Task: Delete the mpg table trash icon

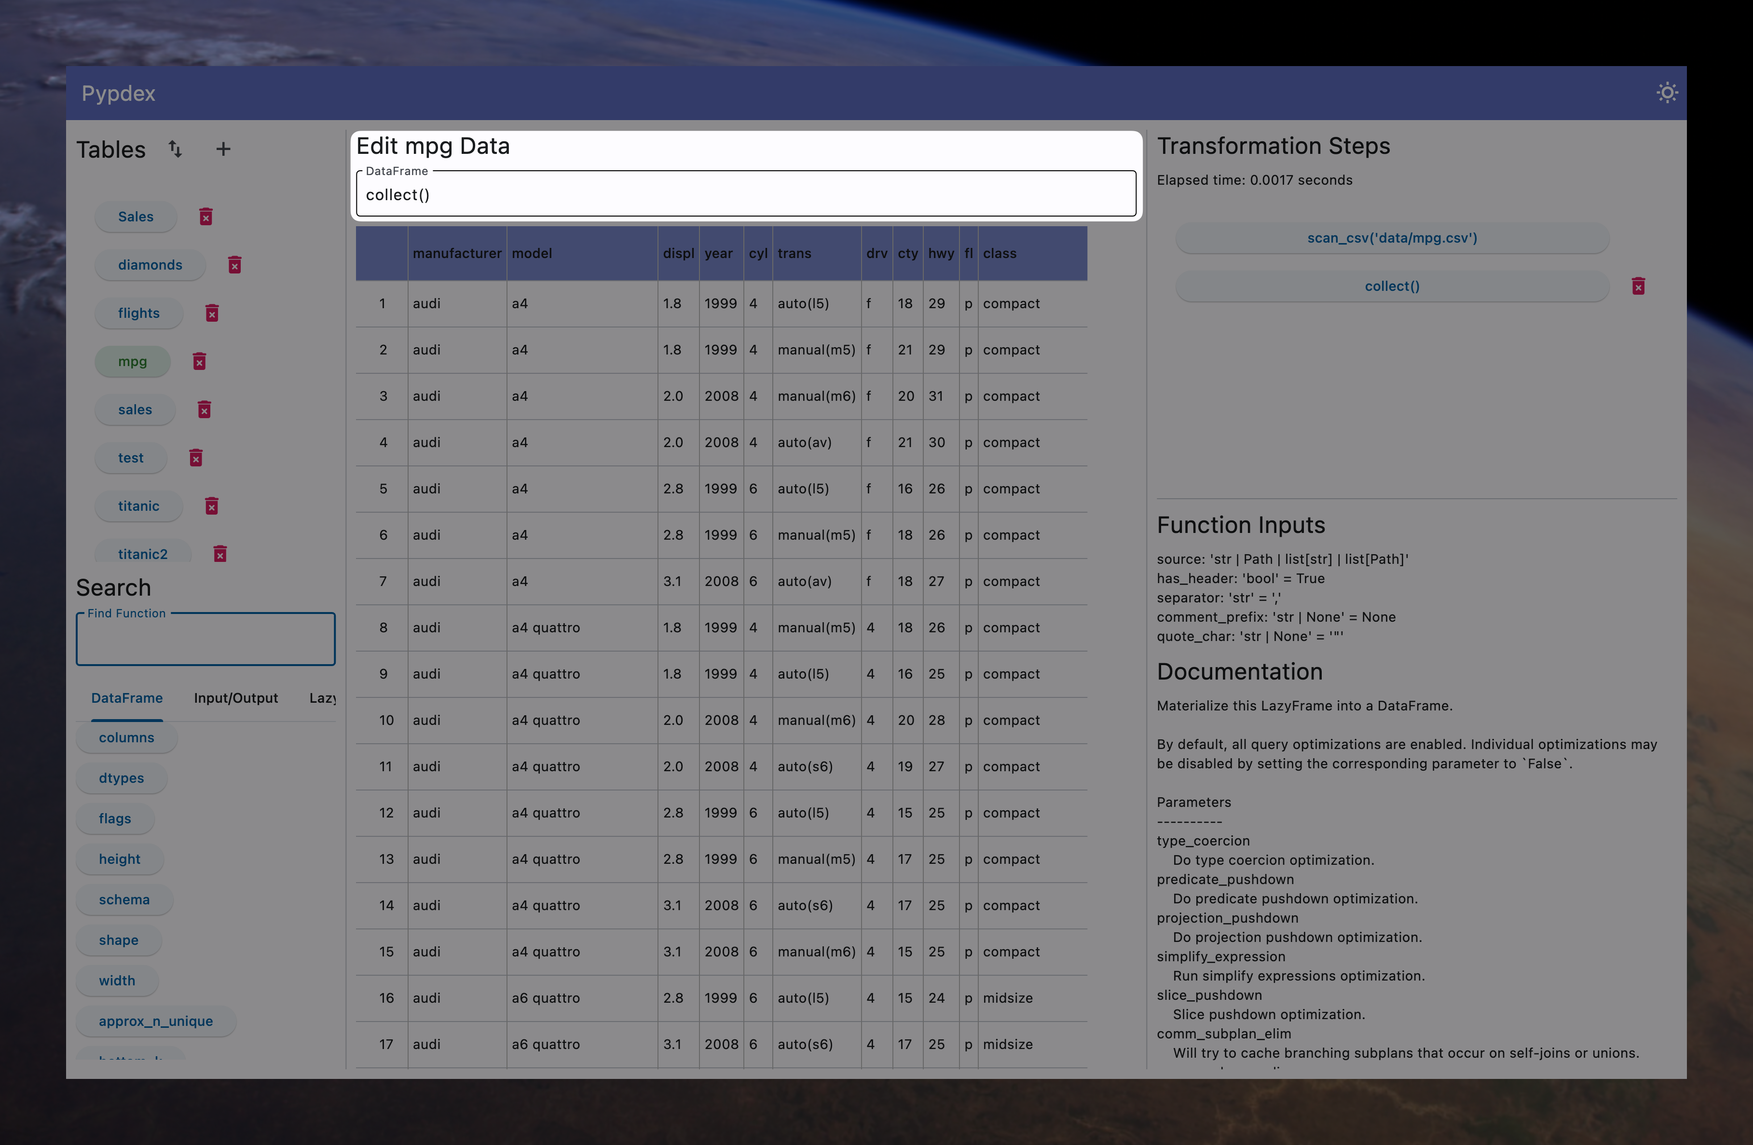Action: (x=200, y=362)
